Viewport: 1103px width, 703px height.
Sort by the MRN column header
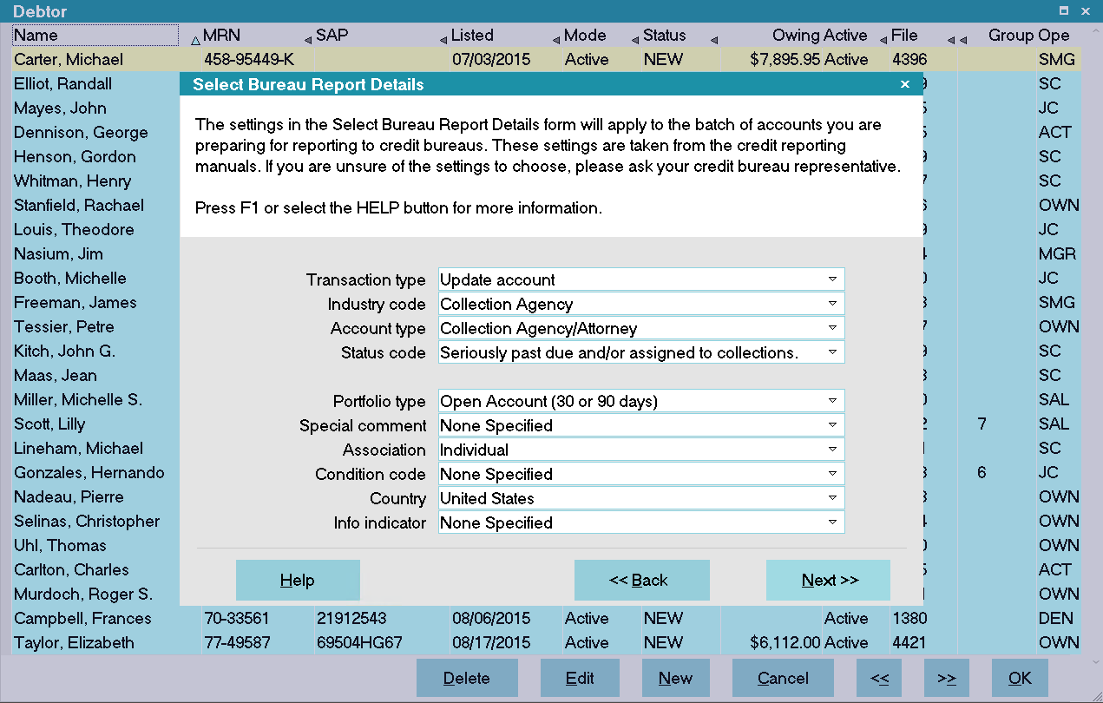coord(222,36)
